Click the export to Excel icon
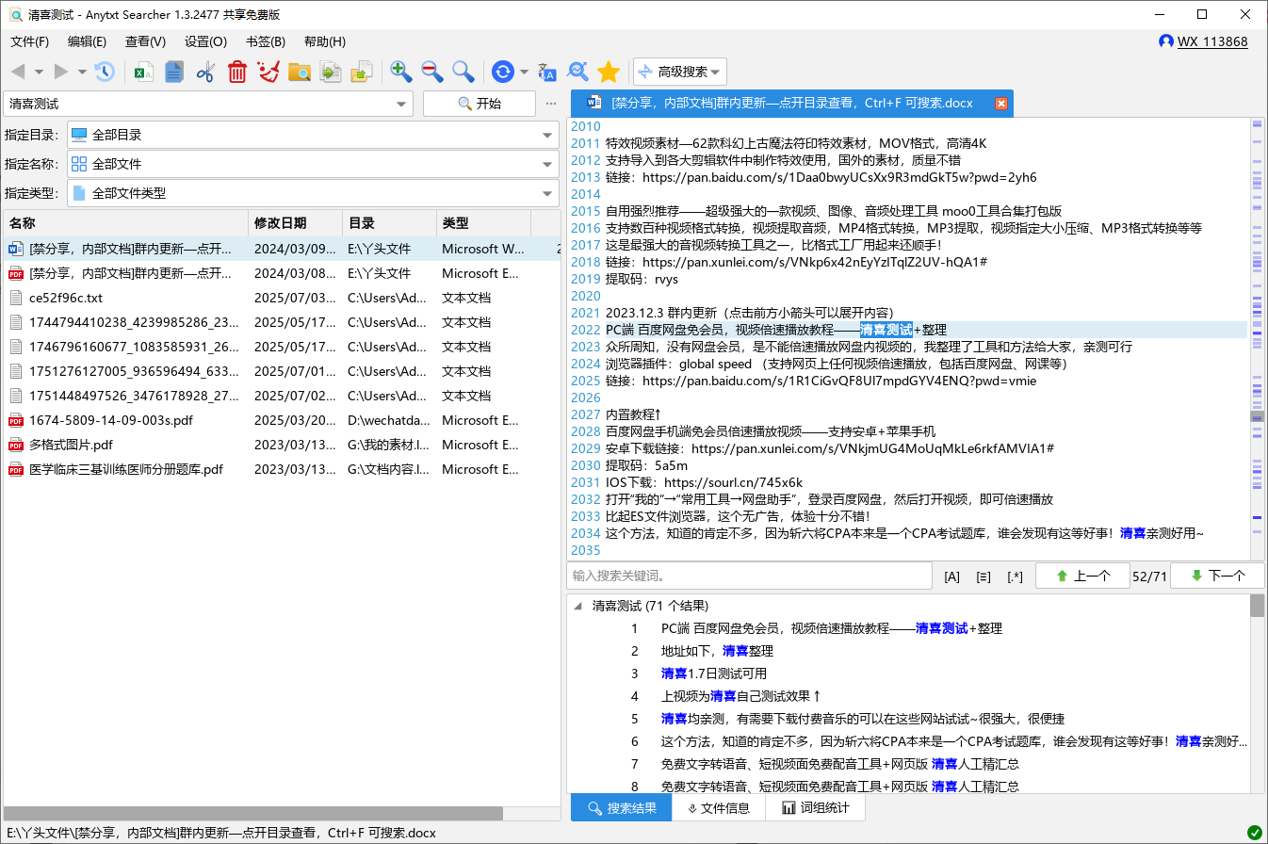 point(142,71)
